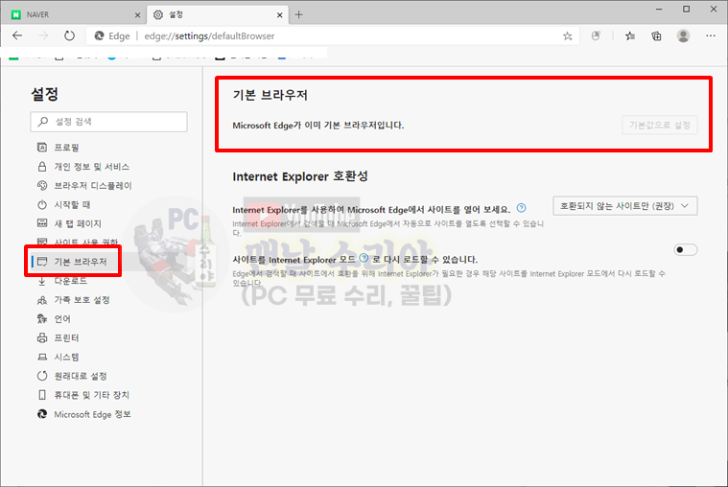Click the 'Internet Explorer 호환성' heading
728x487 pixels.
click(x=300, y=176)
